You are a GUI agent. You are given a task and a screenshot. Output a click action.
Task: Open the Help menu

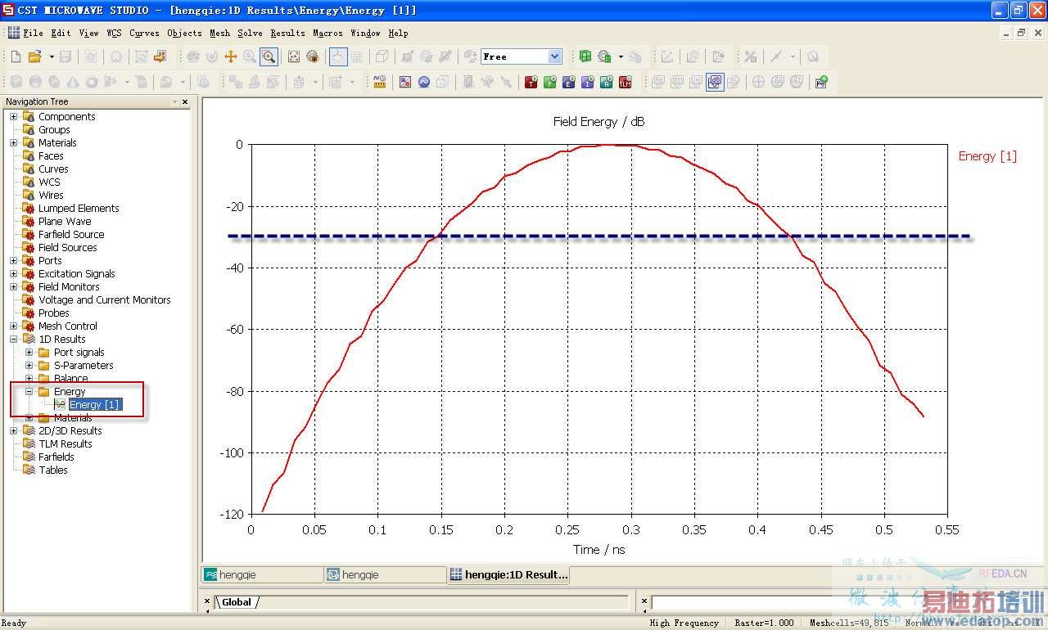pyautogui.click(x=398, y=33)
